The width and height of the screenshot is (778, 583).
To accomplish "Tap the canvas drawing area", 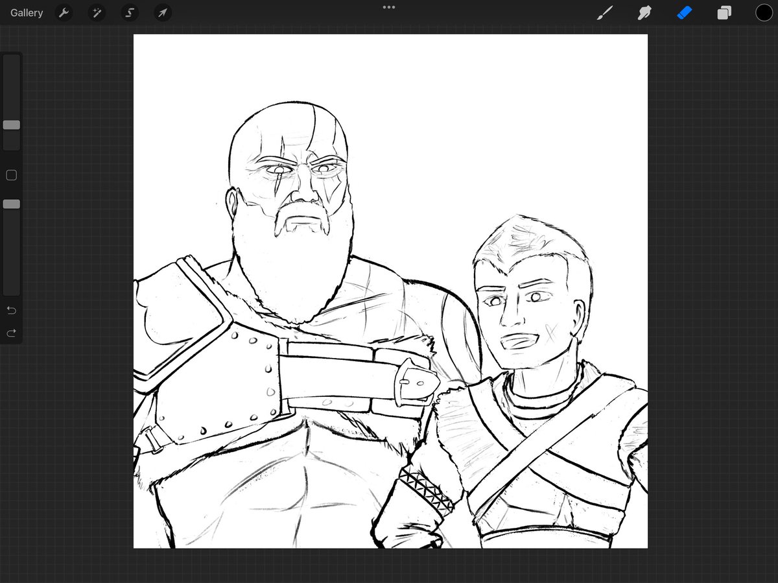I will pos(390,291).
